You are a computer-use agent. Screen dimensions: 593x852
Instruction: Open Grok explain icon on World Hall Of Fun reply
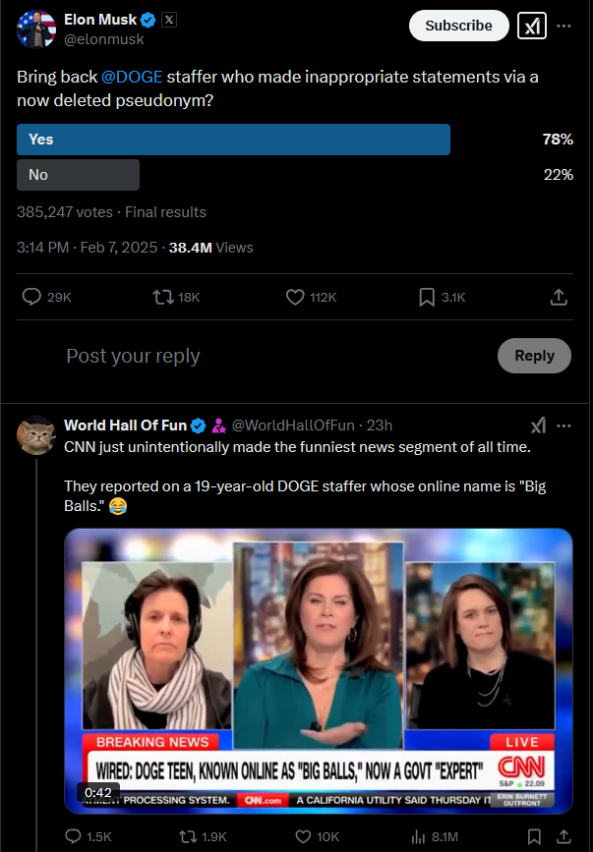point(538,425)
